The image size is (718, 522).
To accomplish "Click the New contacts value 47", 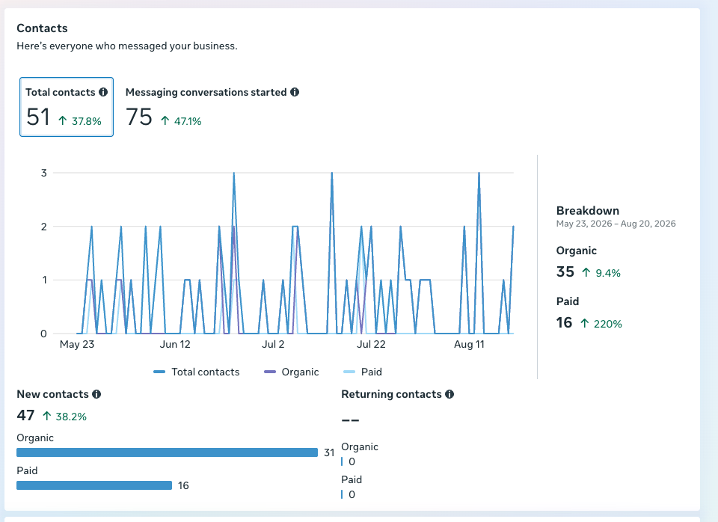I will click(x=25, y=415).
